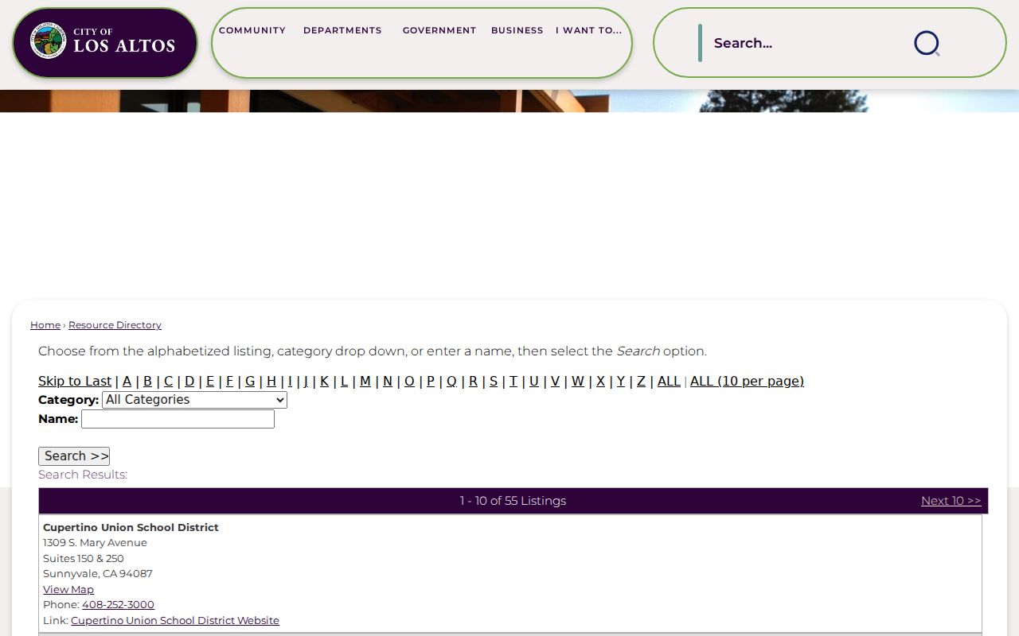Open the Community menu
This screenshot has width=1019, height=636.
point(252,30)
